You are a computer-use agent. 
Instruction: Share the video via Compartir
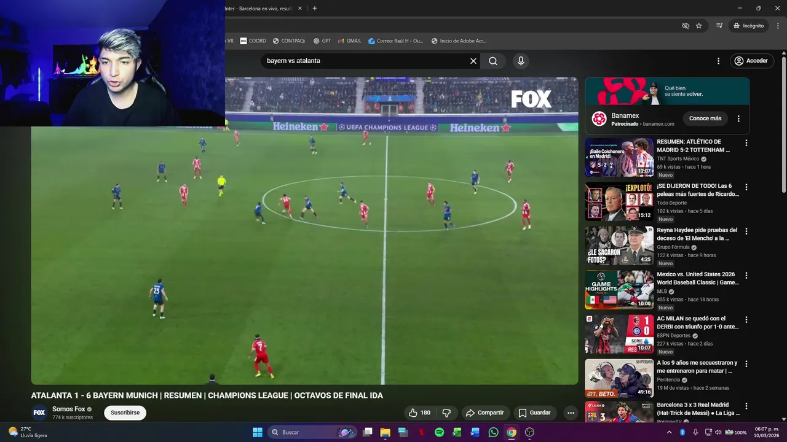pos(484,413)
